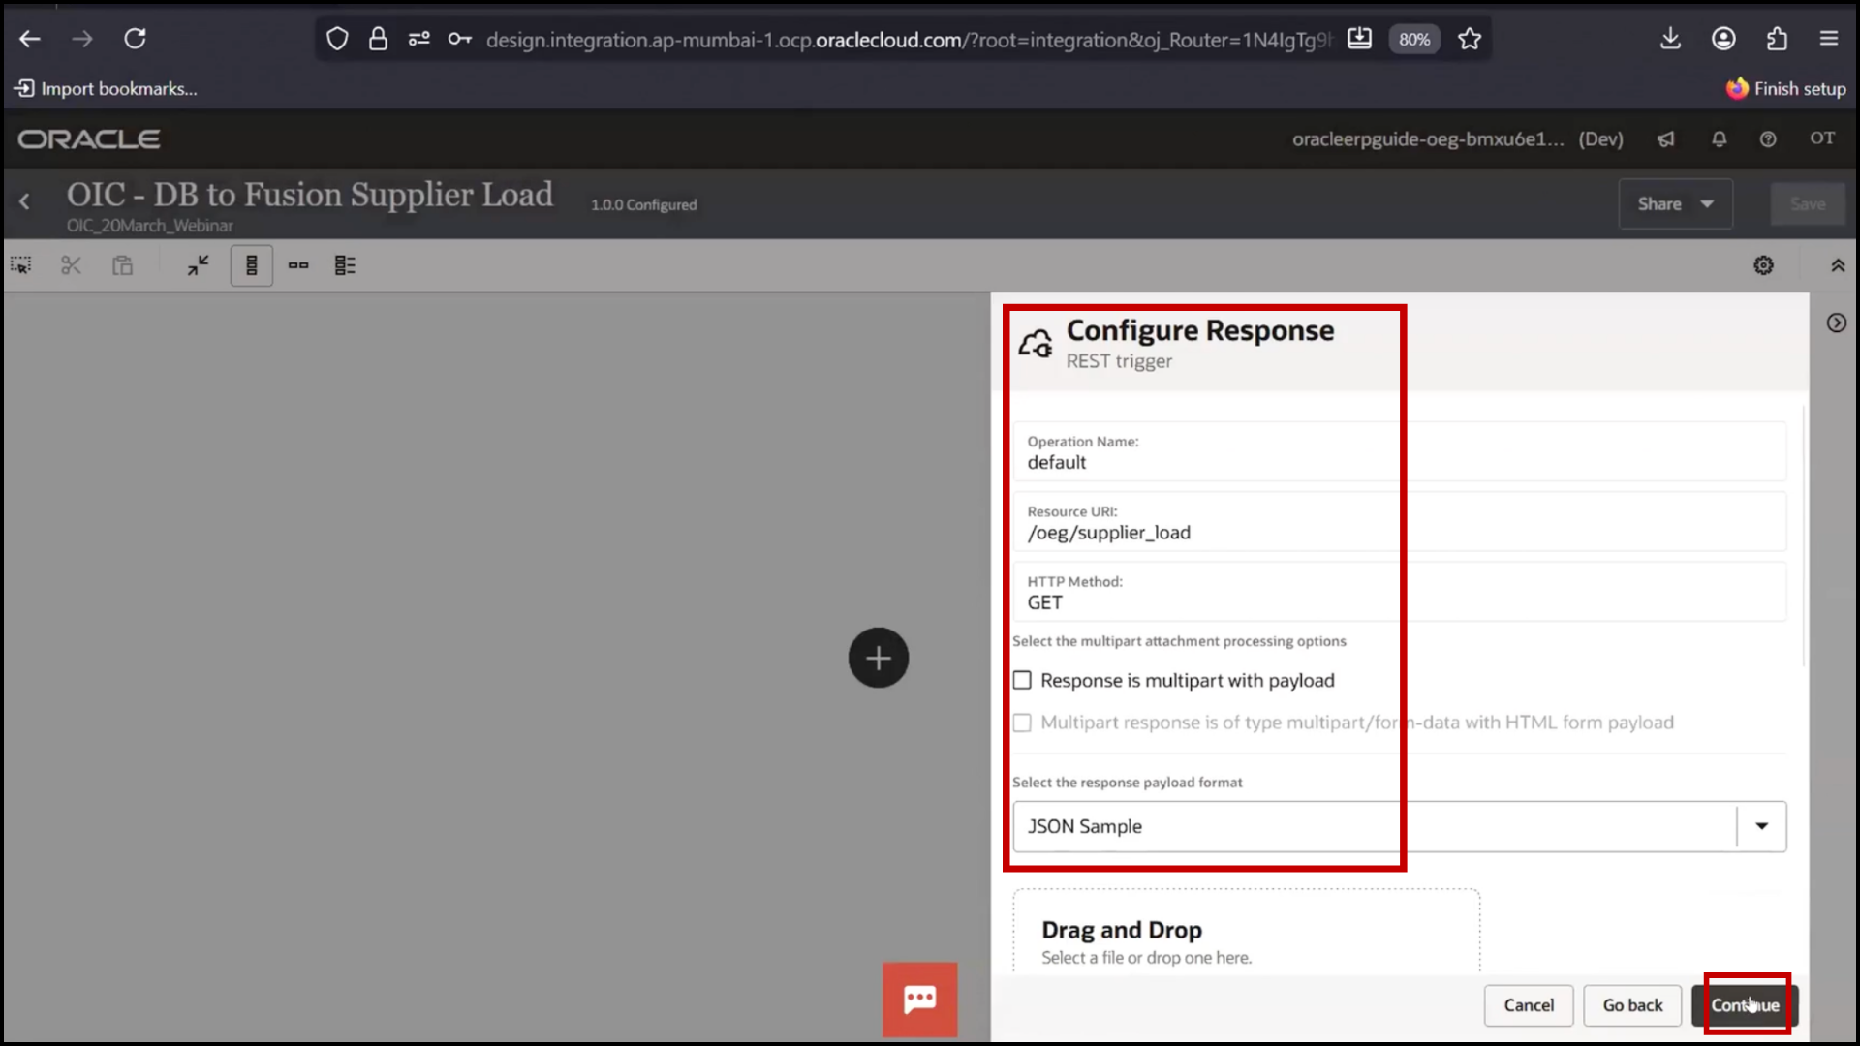Open the Firefox hamburger menu
This screenshot has width=1860, height=1046.
click(x=1829, y=39)
